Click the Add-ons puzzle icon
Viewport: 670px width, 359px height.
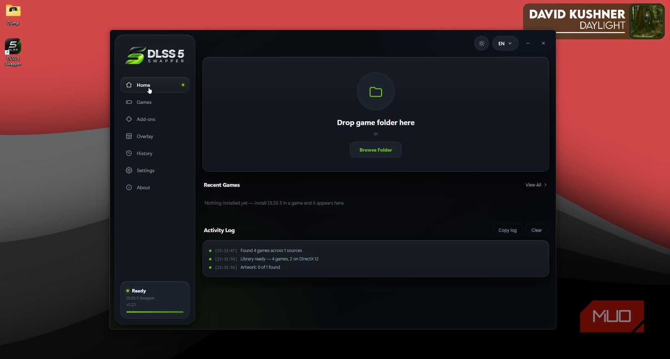(x=129, y=119)
